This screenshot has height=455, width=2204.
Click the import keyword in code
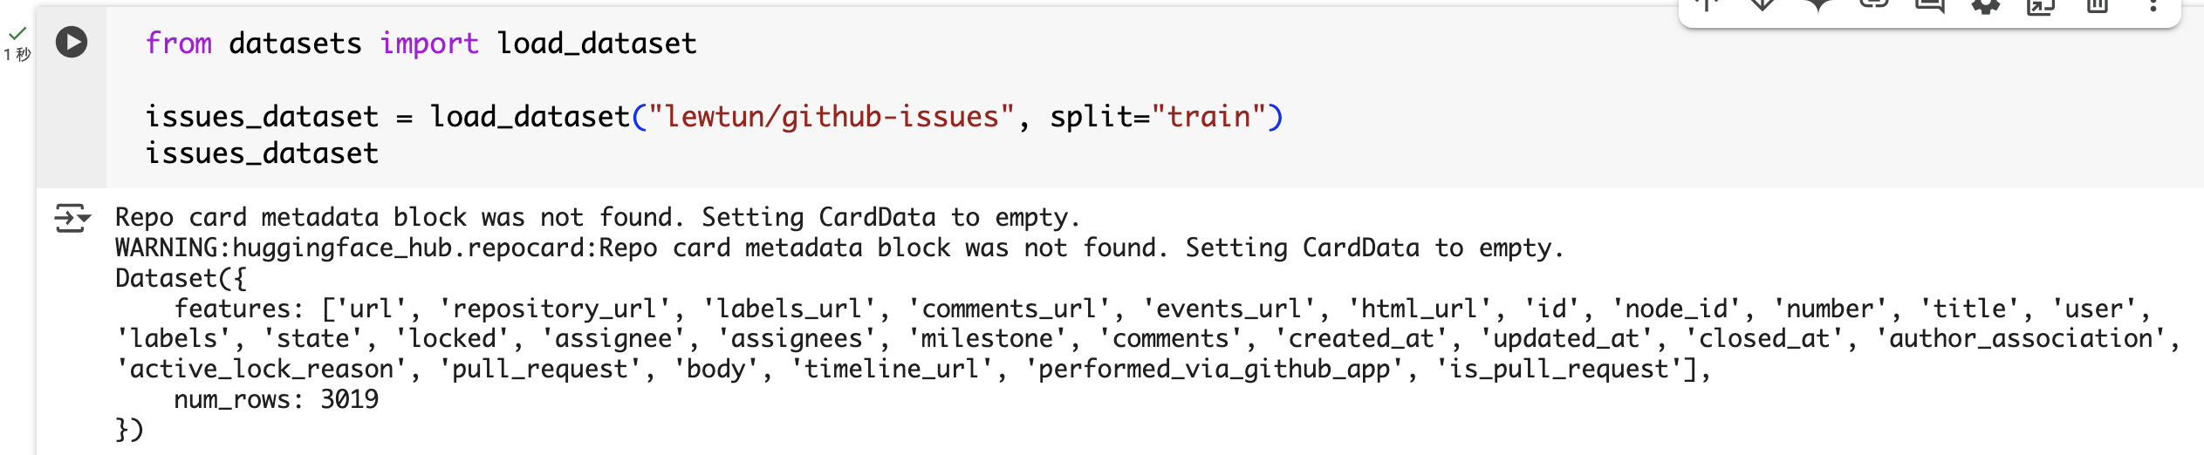429,44
